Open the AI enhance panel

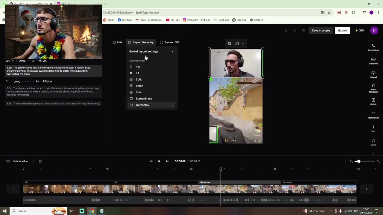click(373, 47)
